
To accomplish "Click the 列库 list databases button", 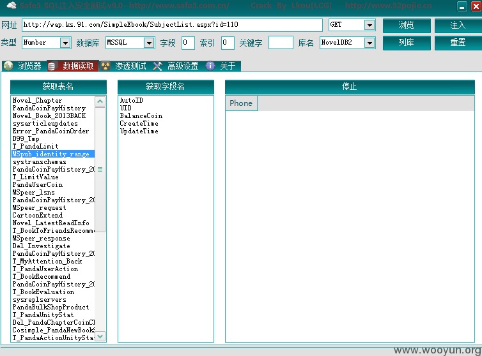I will (x=407, y=42).
